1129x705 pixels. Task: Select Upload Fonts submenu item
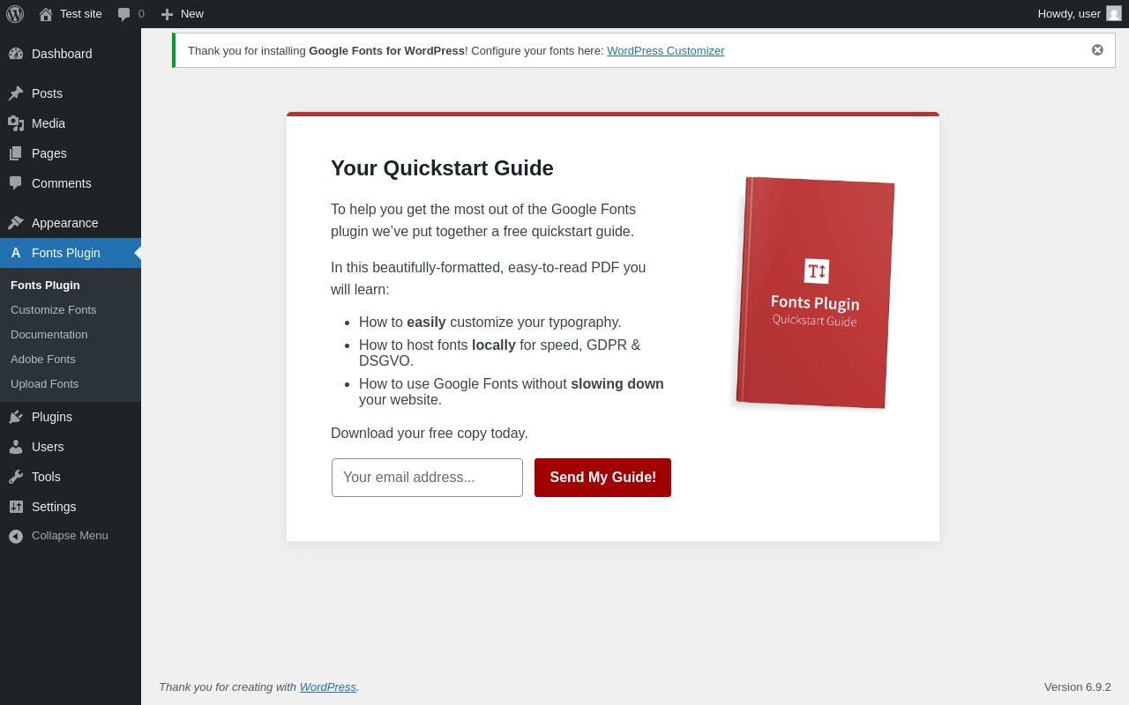coord(45,384)
